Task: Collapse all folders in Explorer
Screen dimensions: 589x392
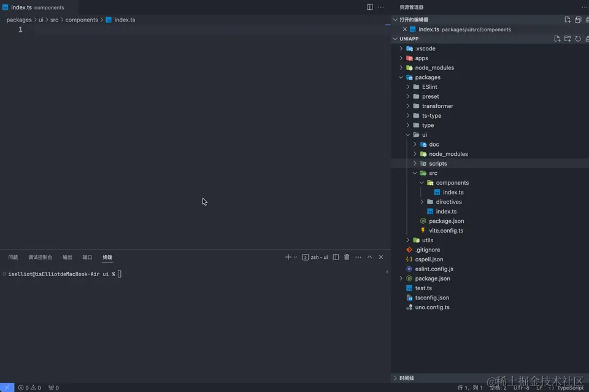Action: (587, 39)
